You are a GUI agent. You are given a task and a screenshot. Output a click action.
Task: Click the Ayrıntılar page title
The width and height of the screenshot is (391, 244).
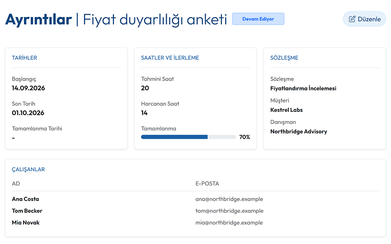[39, 20]
